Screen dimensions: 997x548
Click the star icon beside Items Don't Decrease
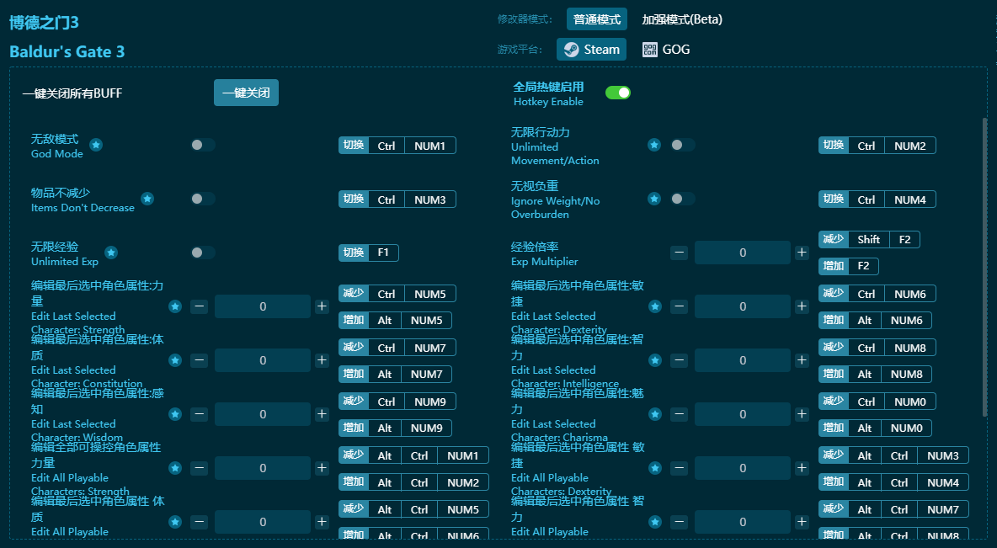147,199
